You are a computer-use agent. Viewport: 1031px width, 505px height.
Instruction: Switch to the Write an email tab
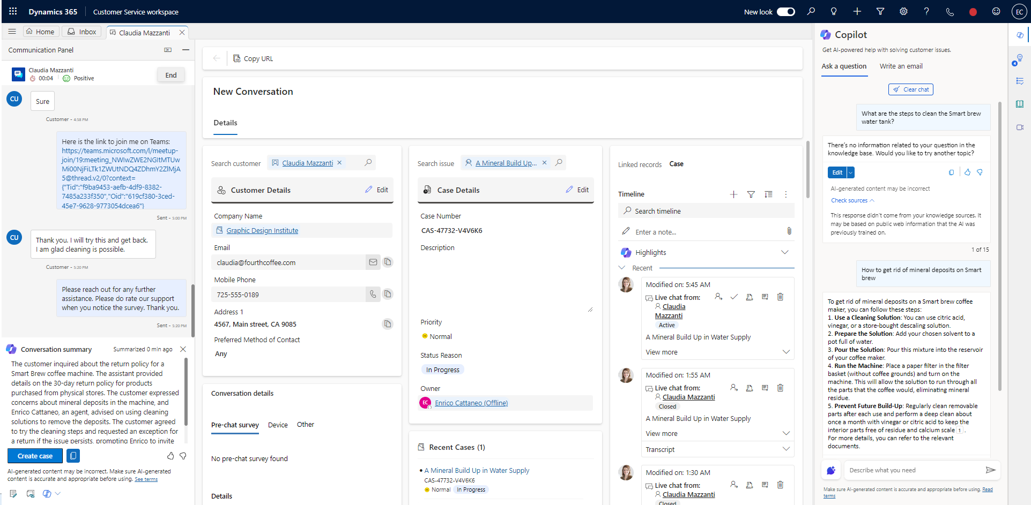coord(900,66)
